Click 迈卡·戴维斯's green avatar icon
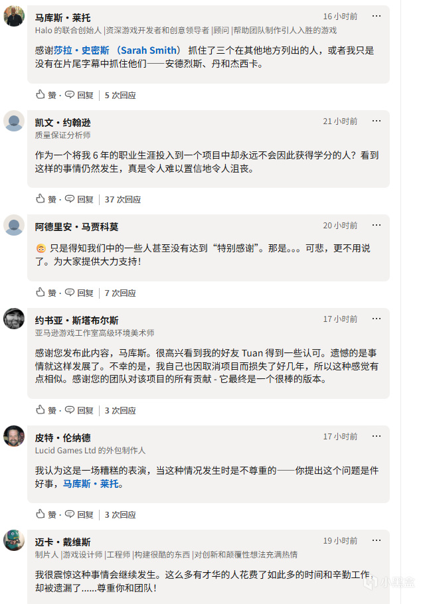This screenshot has width=427, height=604. pyautogui.click(x=14, y=540)
